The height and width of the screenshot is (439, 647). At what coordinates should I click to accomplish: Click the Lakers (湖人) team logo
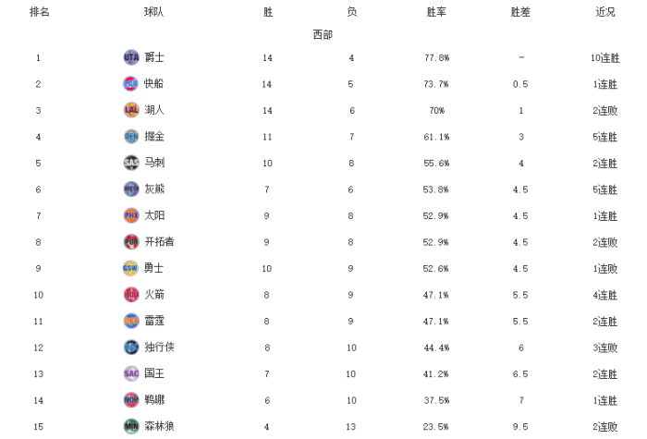point(131,110)
